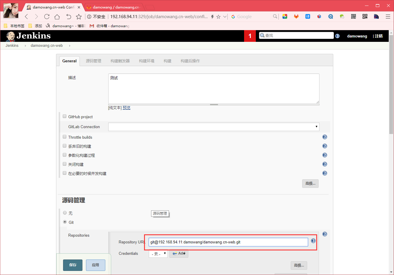Click the notification badge showing 1
This screenshot has width=394, height=275.
(x=250, y=36)
